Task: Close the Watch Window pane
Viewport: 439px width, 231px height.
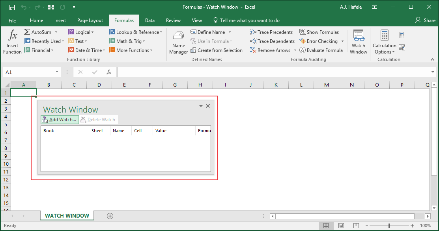Action: (208, 106)
